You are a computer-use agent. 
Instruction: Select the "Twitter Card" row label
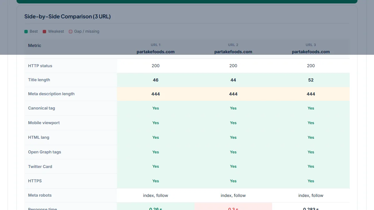click(40, 166)
